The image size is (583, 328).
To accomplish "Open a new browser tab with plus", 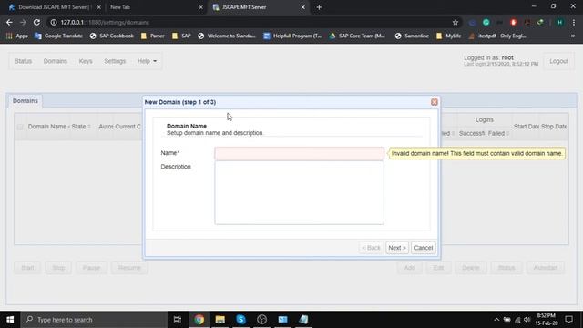I will click(319, 7).
